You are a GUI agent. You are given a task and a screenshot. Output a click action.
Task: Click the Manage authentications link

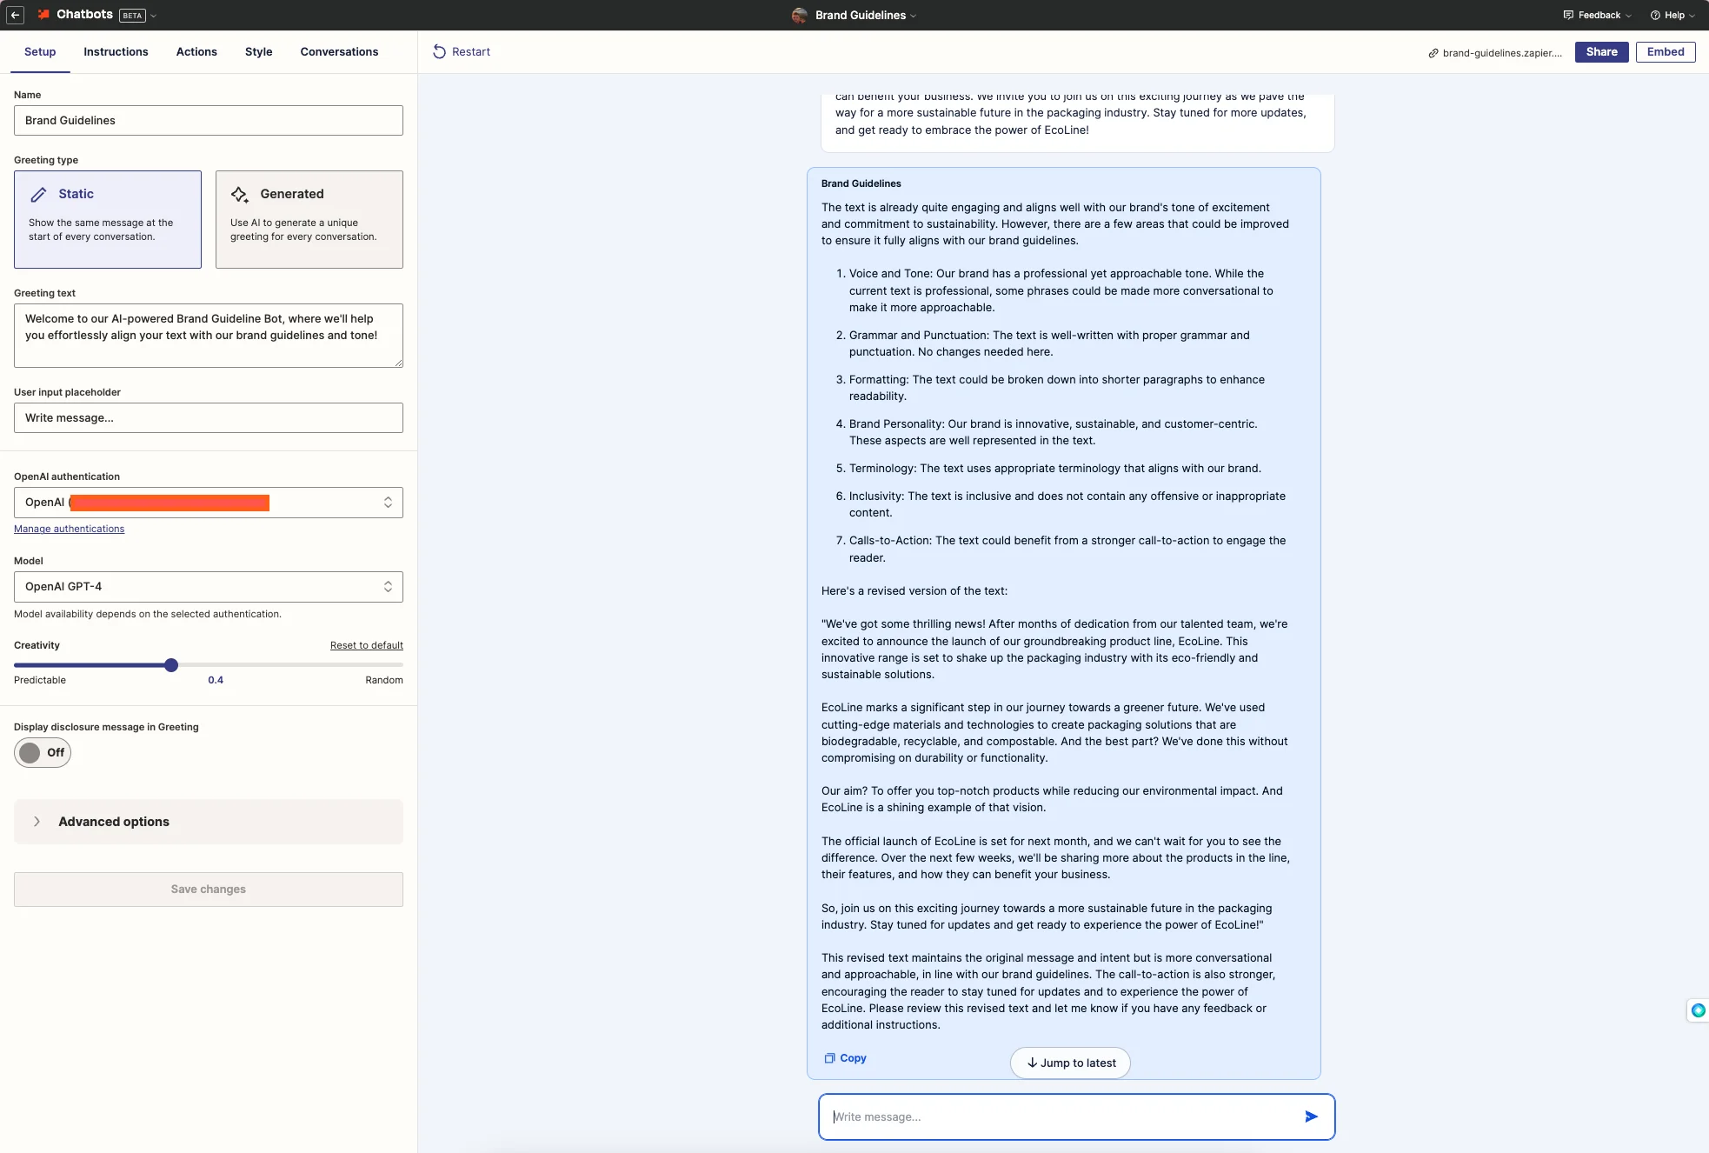(x=70, y=529)
